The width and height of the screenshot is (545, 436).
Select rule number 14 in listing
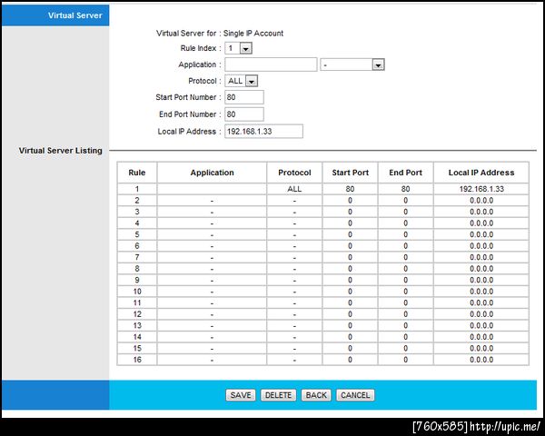tap(137, 337)
